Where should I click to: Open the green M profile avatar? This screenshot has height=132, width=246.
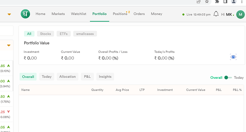click(x=240, y=15)
